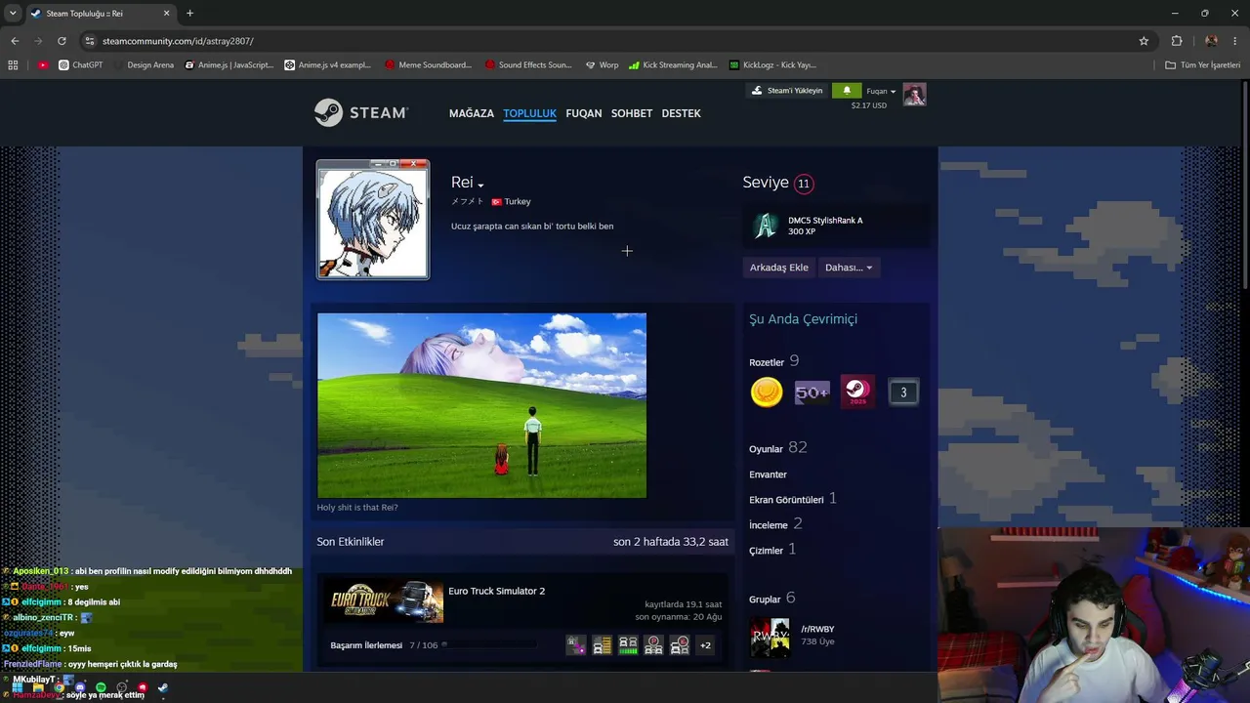Open the first Euro Truck achievement icon

pyautogui.click(x=576, y=645)
